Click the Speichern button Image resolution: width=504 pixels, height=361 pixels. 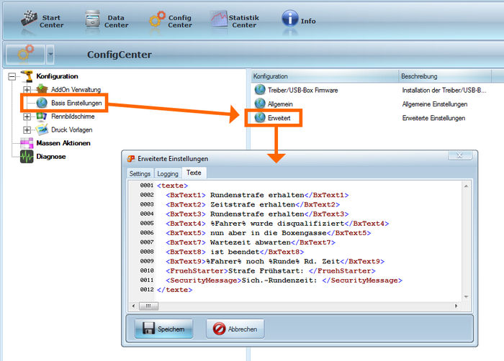click(x=163, y=329)
